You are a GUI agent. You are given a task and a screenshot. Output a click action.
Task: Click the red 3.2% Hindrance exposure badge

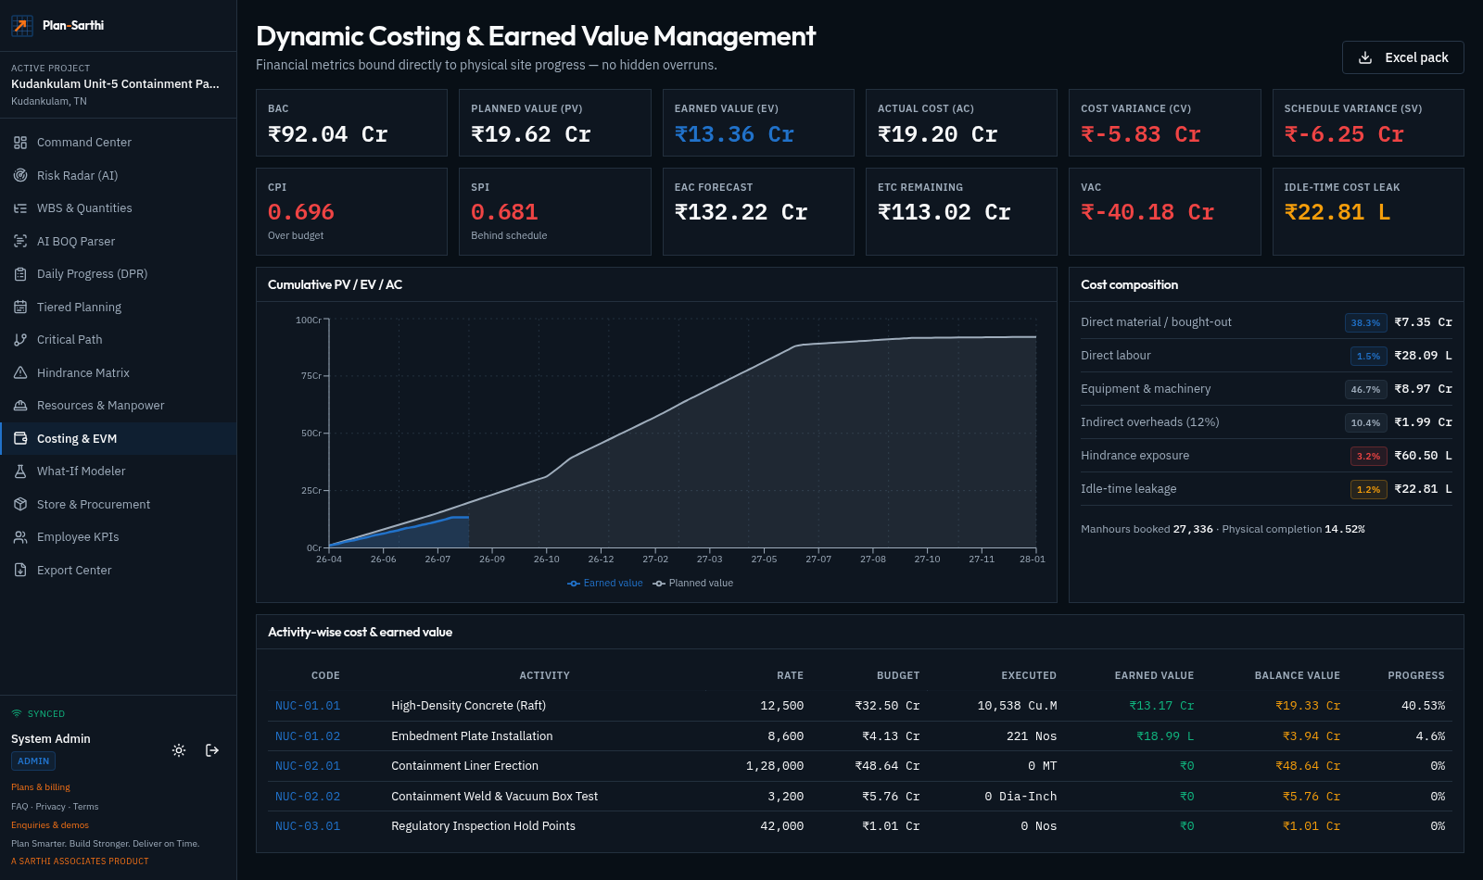pyautogui.click(x=1368, y=456)
